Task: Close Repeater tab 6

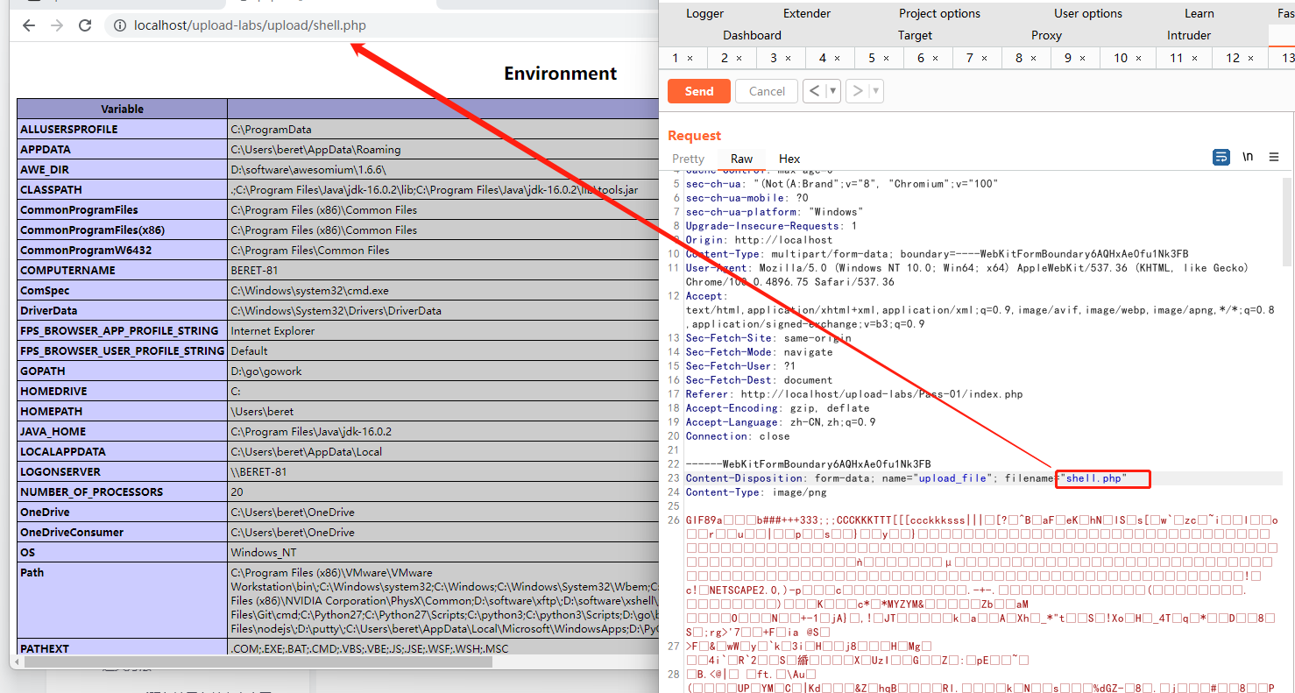Action: [x=936, y=58]
